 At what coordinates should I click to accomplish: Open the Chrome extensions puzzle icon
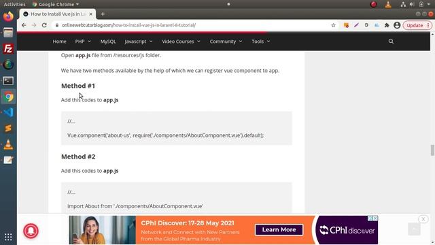click(387, 25)
